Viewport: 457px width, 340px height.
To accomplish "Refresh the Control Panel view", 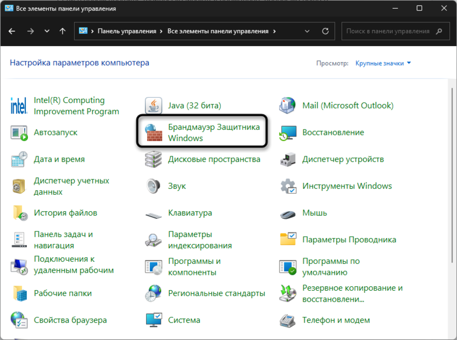I will [x=325, y=31].
